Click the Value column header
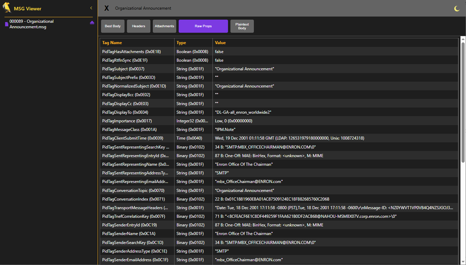466x265 pixels. [x=220, y=43]
